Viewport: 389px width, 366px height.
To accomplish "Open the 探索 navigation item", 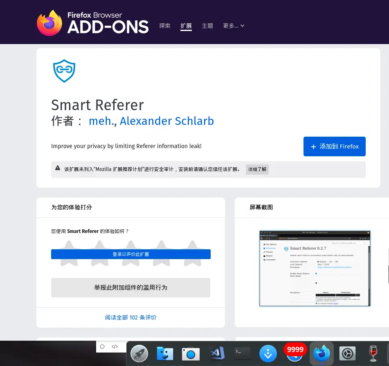I will (x=165, y=26).
